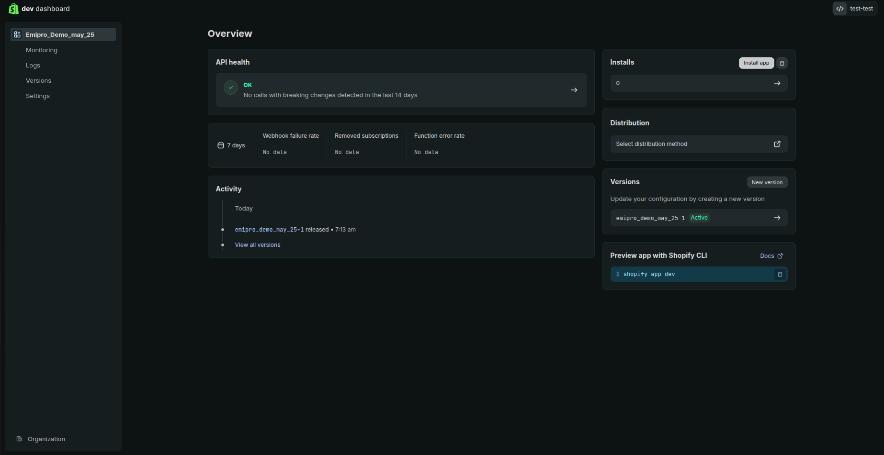Click the Organization building icon

pyautogui.click(x=19, y=439)
